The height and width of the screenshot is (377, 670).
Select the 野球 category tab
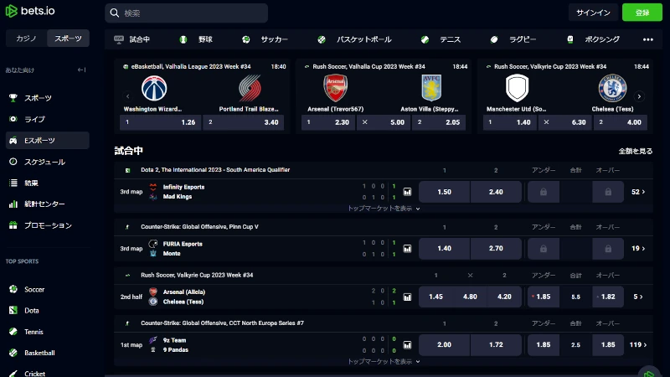click(x=196, y=39)
